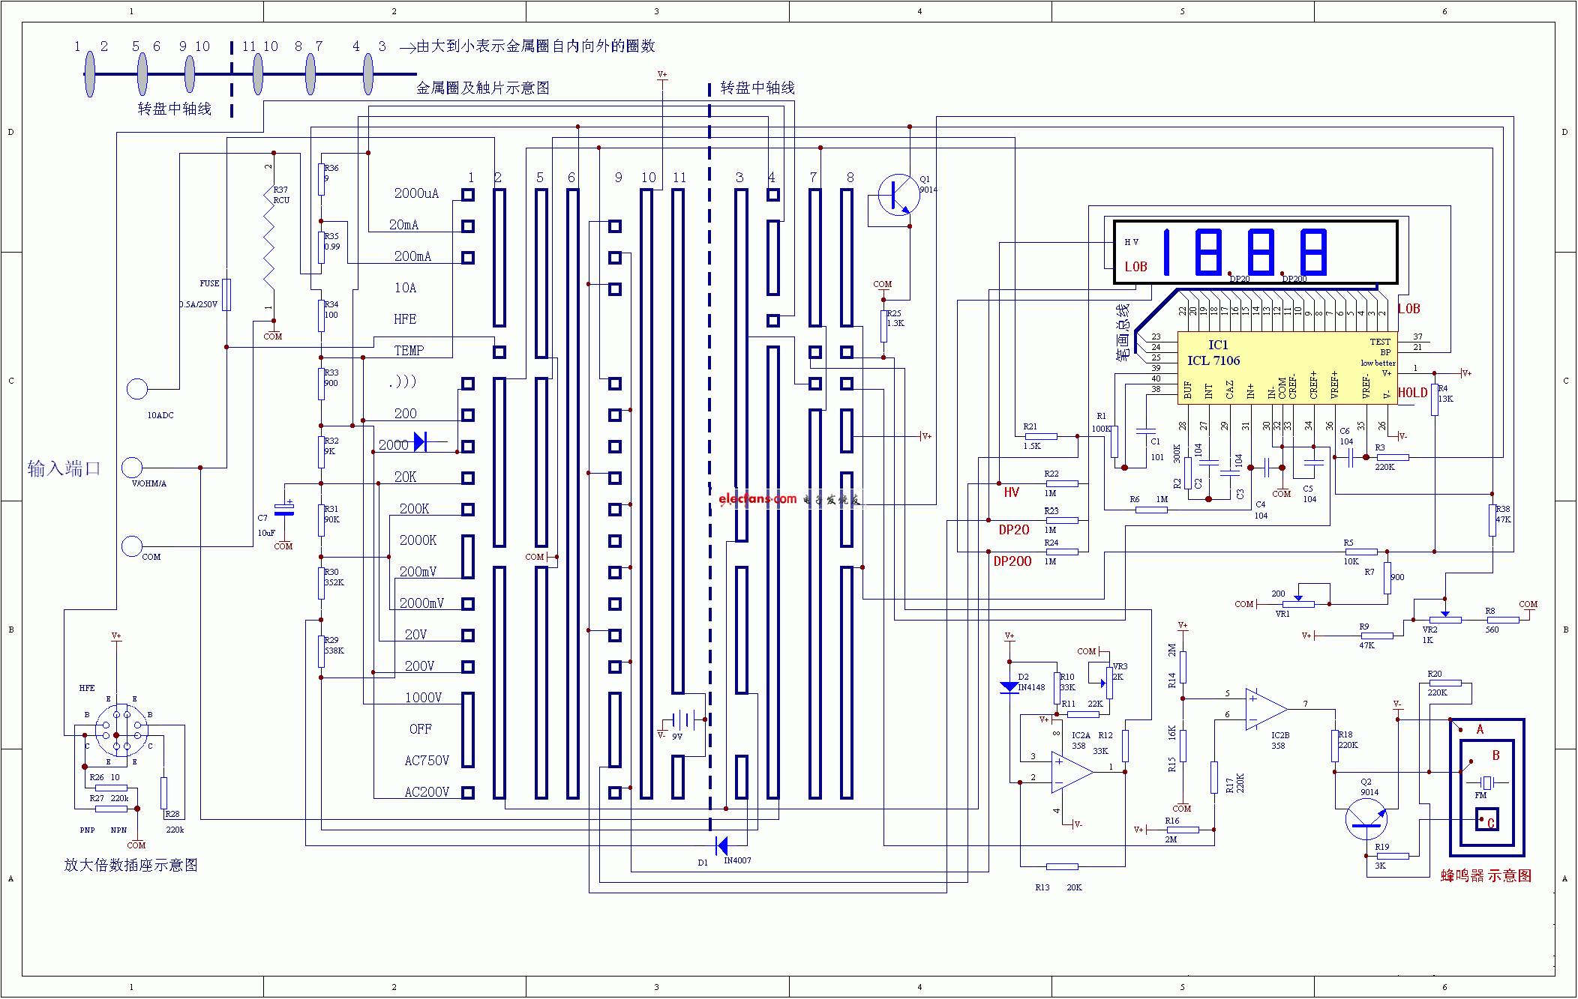This screenshot has width=1578, height=999.
Task: Click the 10ADC input jack circle
Action: (x=137, y=389)
